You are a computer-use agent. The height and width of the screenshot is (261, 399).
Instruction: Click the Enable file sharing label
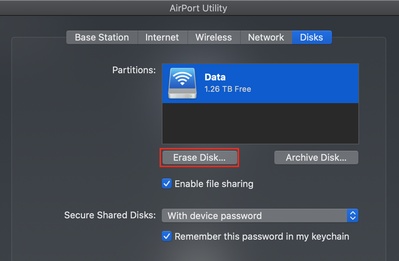pyautogui.click(x=214, y=184)
